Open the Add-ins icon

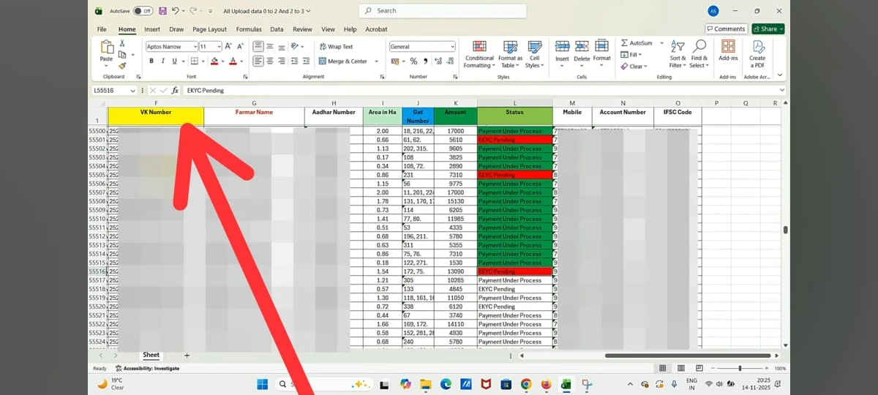(x=728, y=47)
